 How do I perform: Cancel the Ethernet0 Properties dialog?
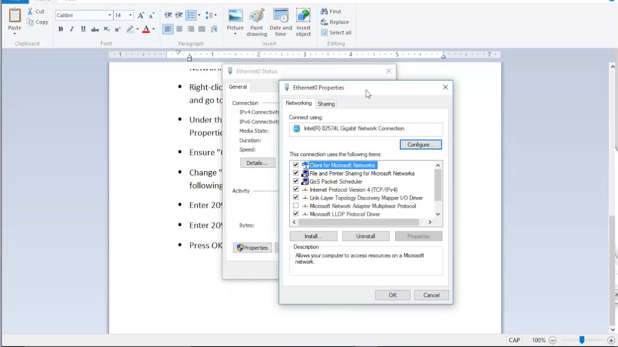[431, 295]
